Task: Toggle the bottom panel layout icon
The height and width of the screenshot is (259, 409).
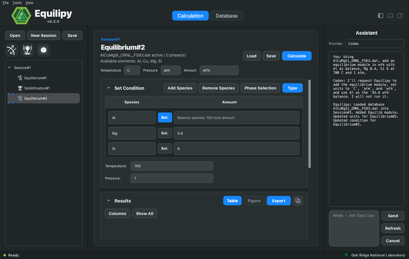Action: (390, 16)
